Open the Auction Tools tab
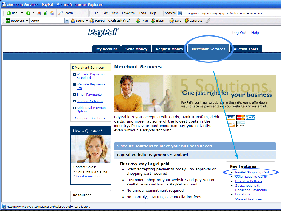281x211 pixels. pos(246,49)
